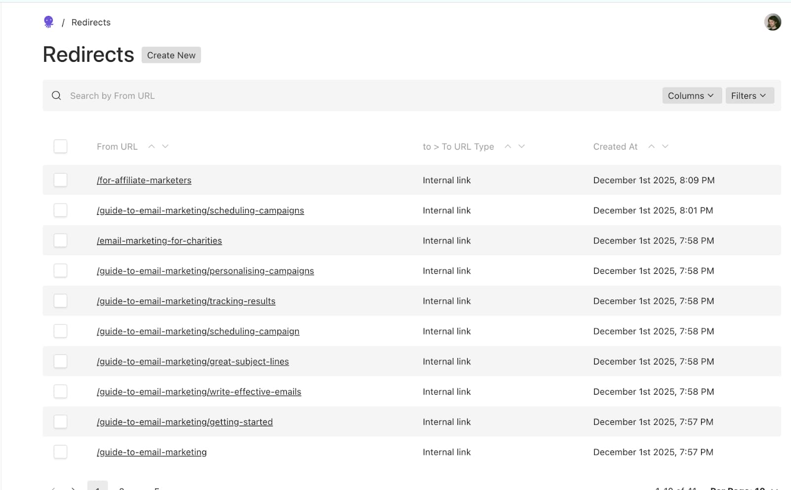The width and height of the screenshot is (791, 490).
Task: Expand the Columns dropdown
Action: click(692, 95)
